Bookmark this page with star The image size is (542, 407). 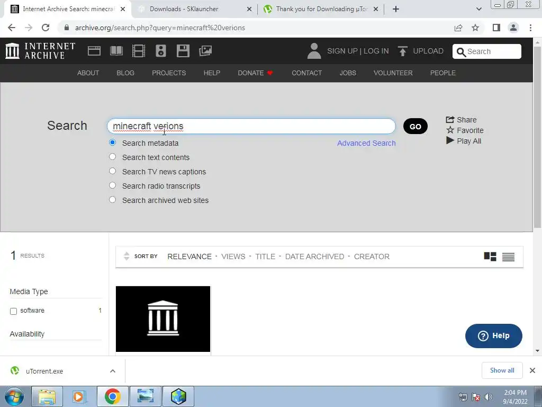[x=475, y=28]
